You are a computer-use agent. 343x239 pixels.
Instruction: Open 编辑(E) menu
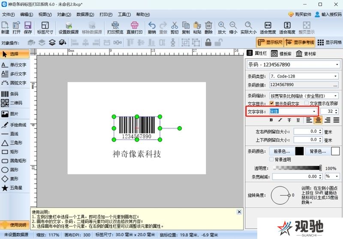coord(27,15)
